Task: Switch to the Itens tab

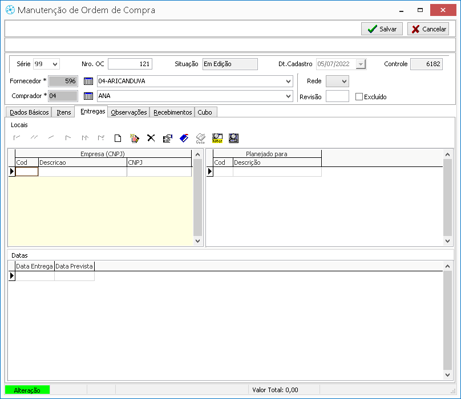Action: tap(64, 112)
